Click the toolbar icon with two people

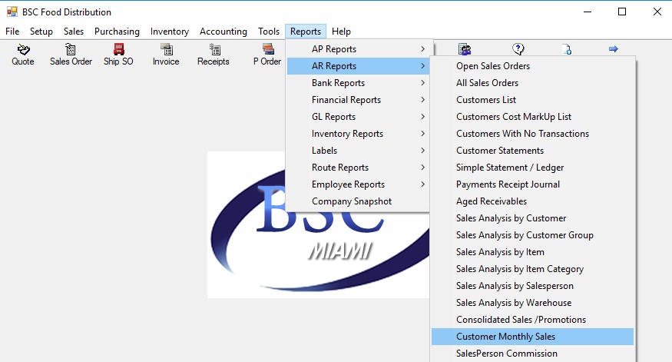tap(465, 49)
